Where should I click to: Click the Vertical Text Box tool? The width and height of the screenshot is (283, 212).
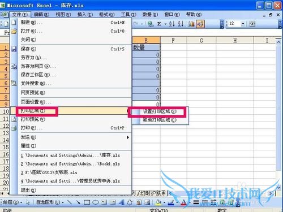tap(113, 202)
